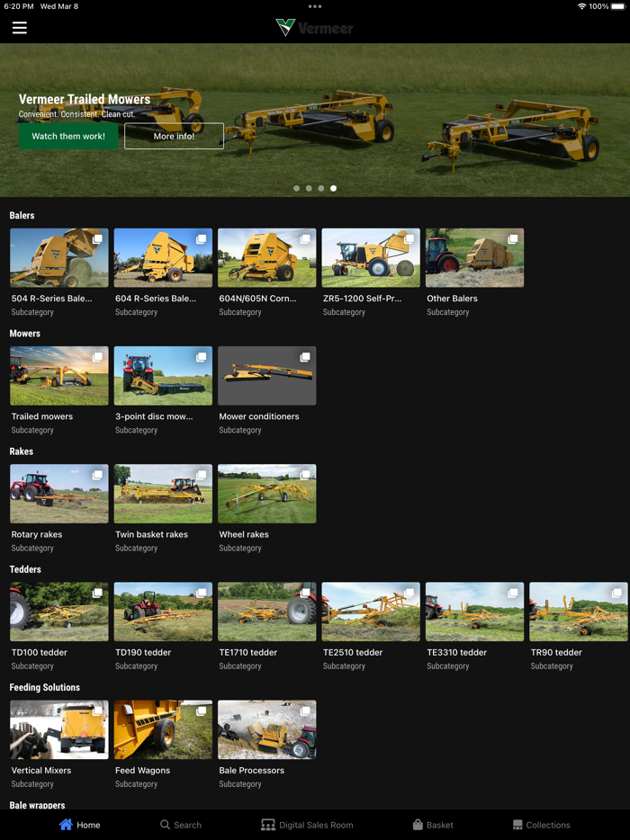Click stack icon on TD190 tedder card
The image size is (630, 840).
pos(201,593)
